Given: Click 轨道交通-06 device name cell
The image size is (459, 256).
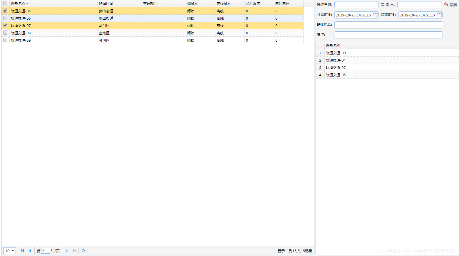Looking at the screenshot, I should coord(53,18).
